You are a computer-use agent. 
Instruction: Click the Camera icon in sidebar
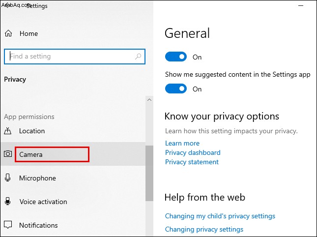coord(8,154)
